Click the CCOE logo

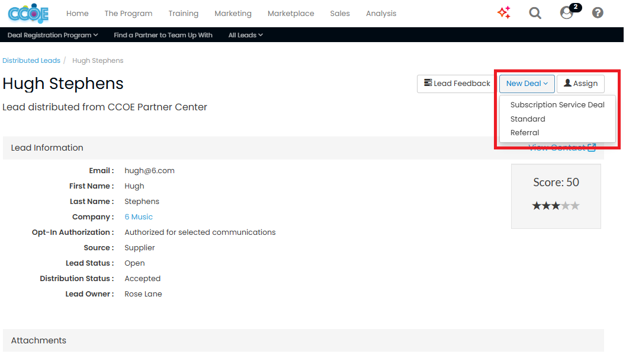pyautogui.click(x=28, y=13)
